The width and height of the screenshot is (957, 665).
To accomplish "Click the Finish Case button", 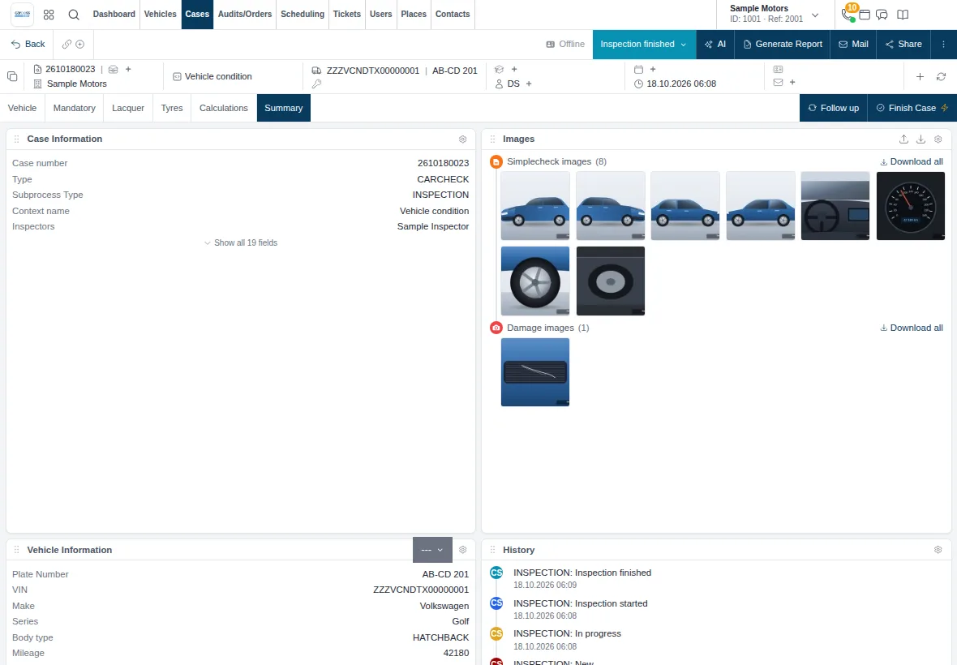I will 912,108.
